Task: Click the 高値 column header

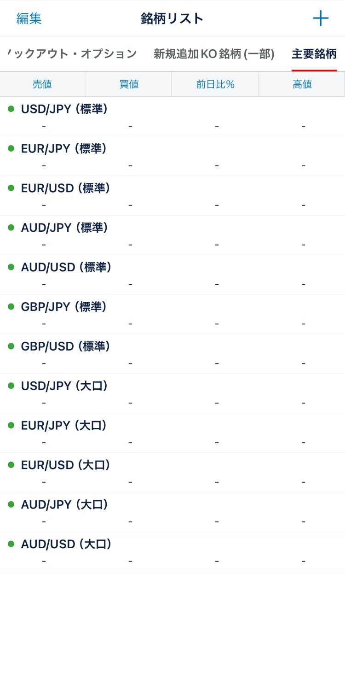Action: click(302, 84)
